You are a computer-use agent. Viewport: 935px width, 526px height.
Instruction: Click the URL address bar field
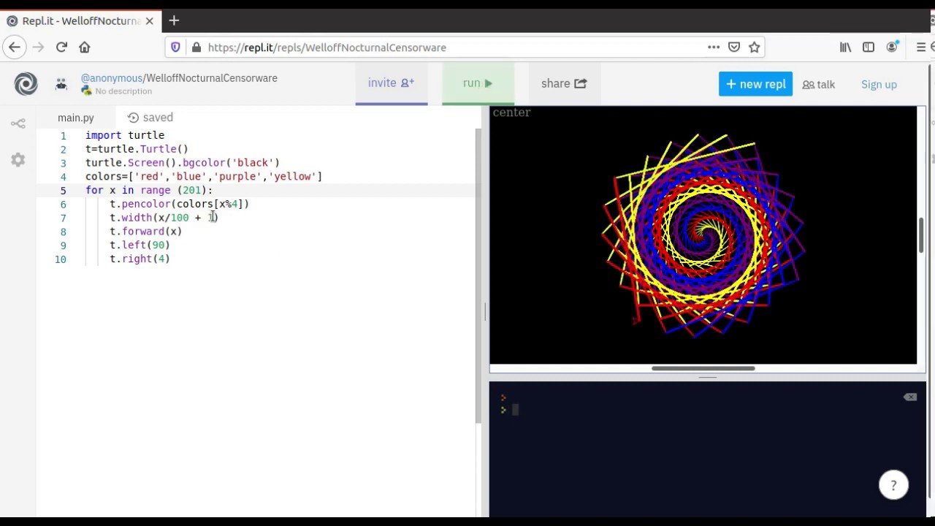[438, 47]
